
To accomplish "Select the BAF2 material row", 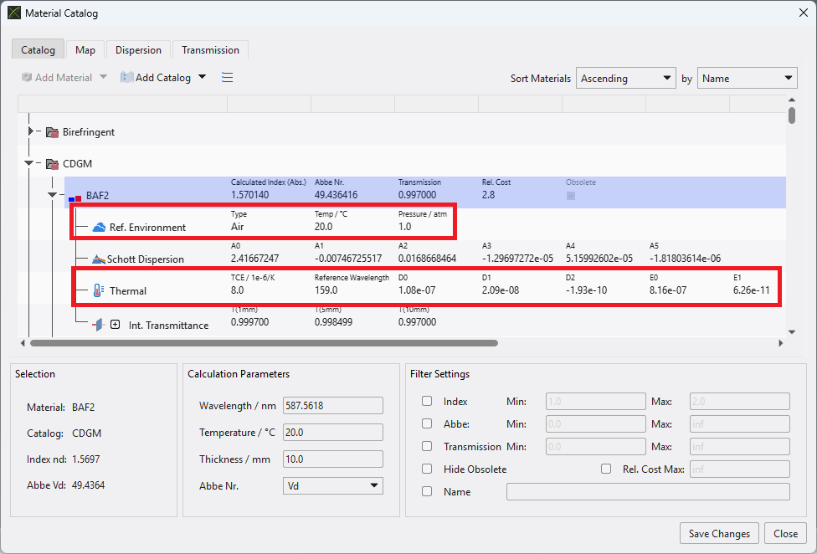I will click(x=425, y=192).
